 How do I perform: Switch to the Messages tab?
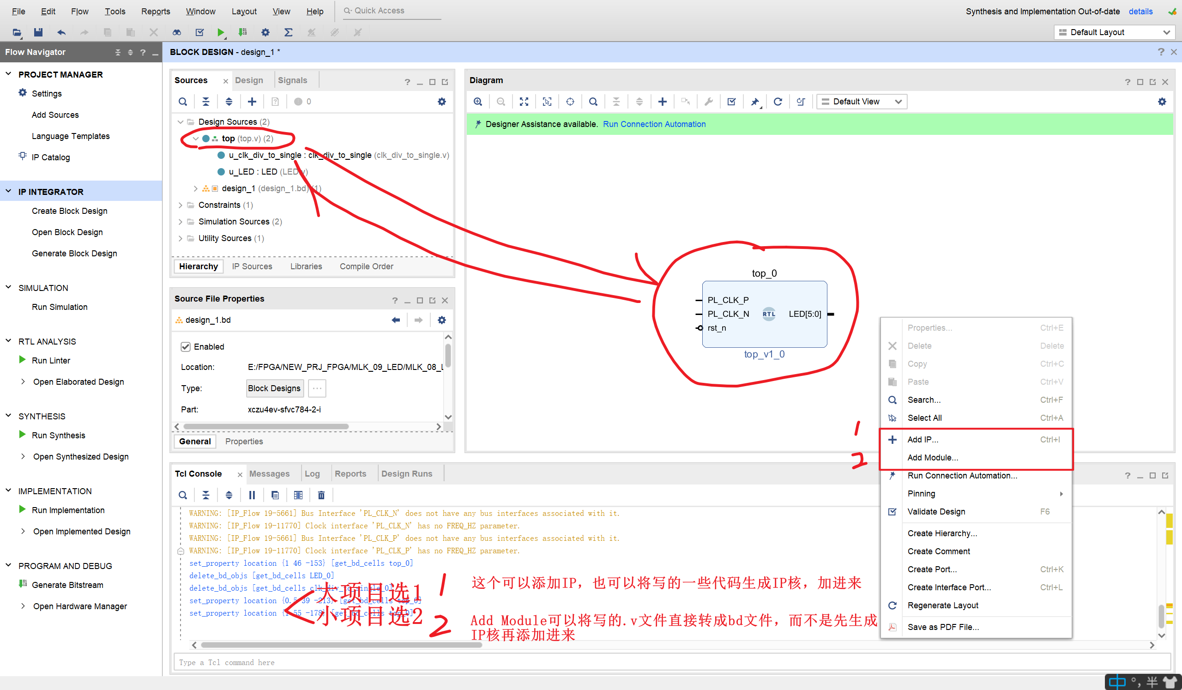click(x=269, y=474)
